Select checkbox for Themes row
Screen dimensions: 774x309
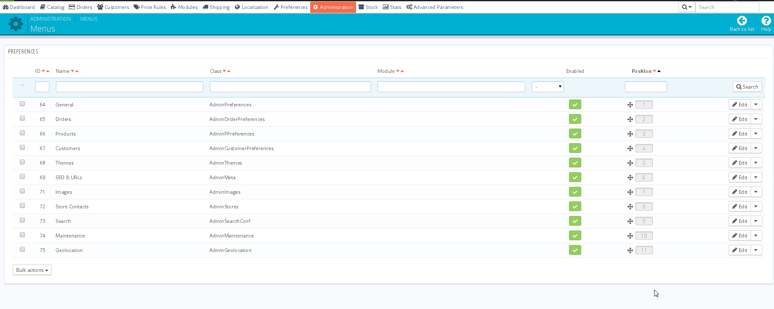22,162
